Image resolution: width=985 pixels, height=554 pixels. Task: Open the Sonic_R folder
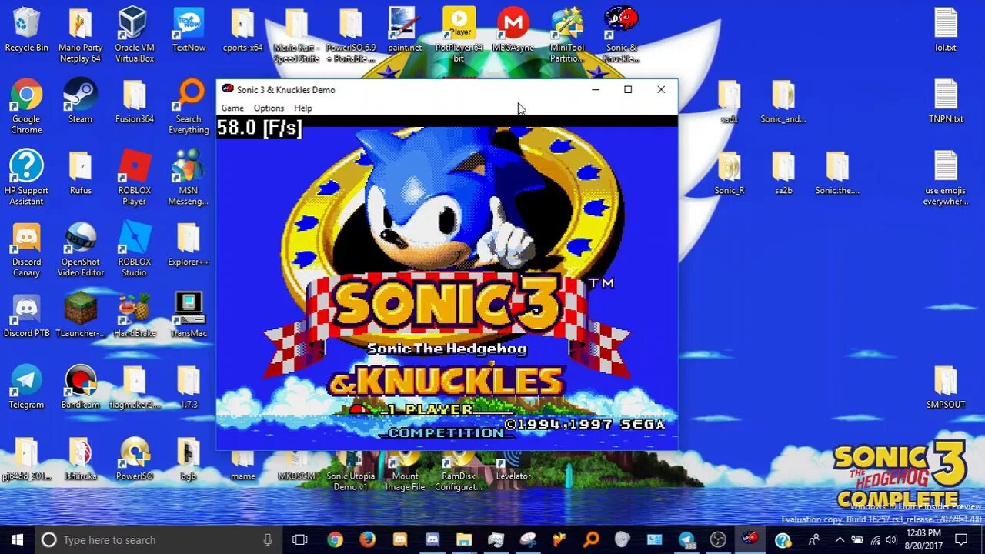729,173
